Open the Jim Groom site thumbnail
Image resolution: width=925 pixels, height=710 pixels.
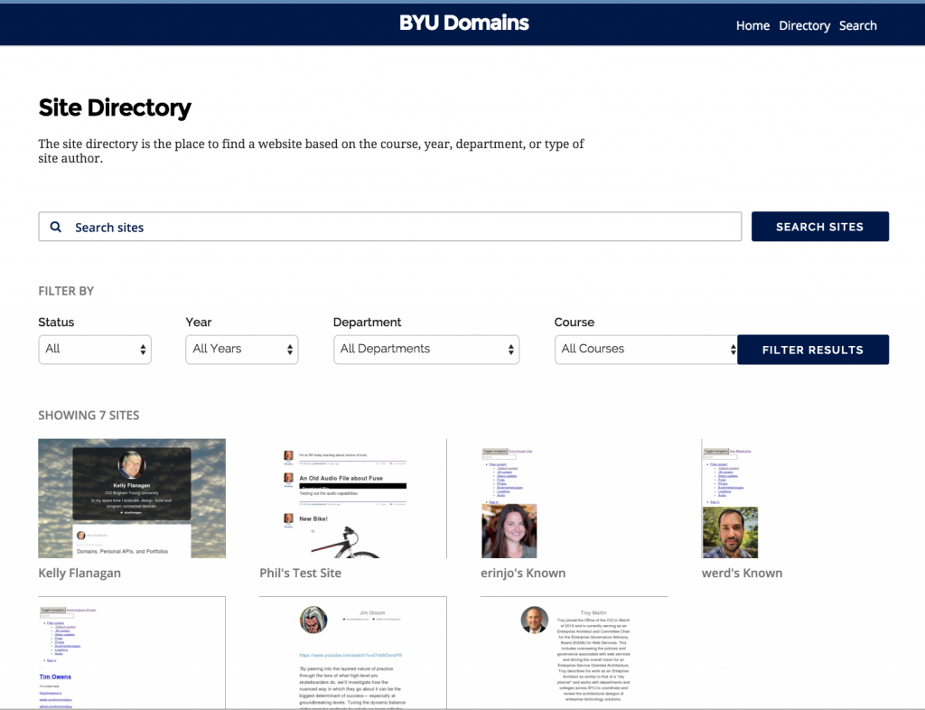pos(353,652)
